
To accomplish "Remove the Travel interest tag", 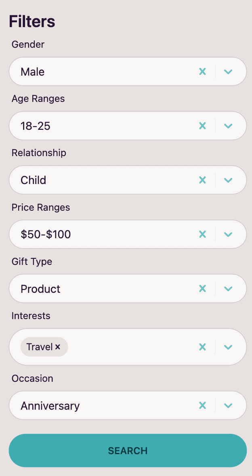I will point(58,347).
